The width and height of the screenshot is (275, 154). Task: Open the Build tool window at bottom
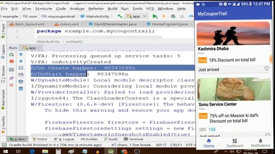click(x=111, y=139)
